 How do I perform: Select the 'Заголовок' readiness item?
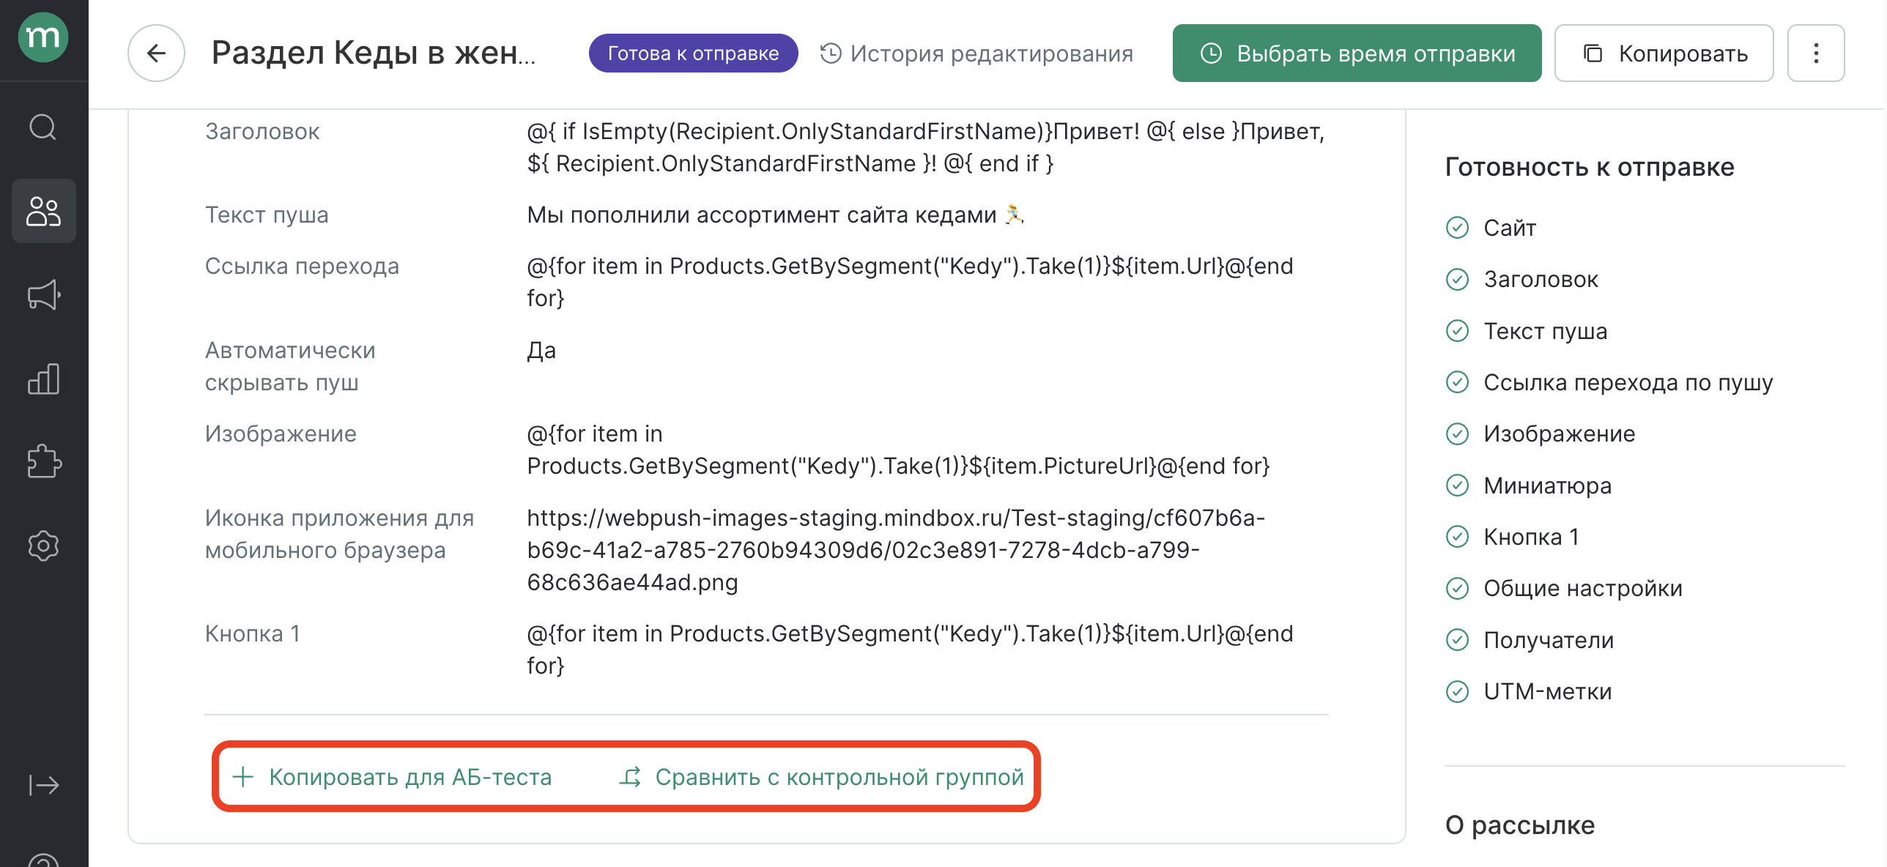pyautogui.click(x=1521, y=279)
